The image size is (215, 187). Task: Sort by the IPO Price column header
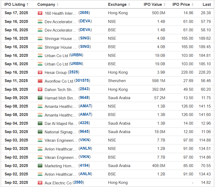tap(183, 4)
